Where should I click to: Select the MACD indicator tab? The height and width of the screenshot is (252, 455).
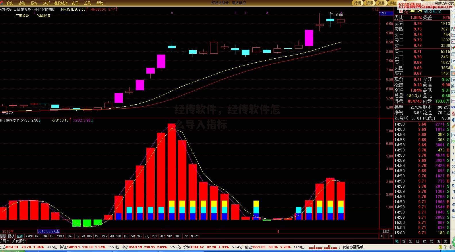pos(29,236)
